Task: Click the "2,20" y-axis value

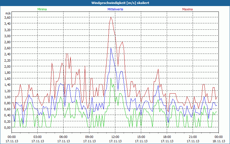Action: 7,60
